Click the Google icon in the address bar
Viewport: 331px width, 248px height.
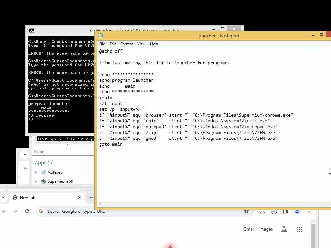tap(41, 211)
